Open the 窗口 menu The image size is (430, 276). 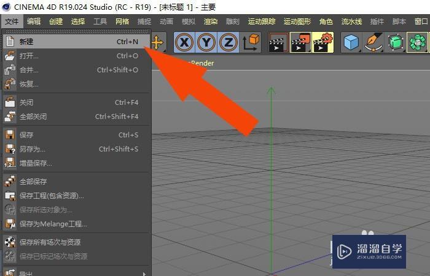421,21
